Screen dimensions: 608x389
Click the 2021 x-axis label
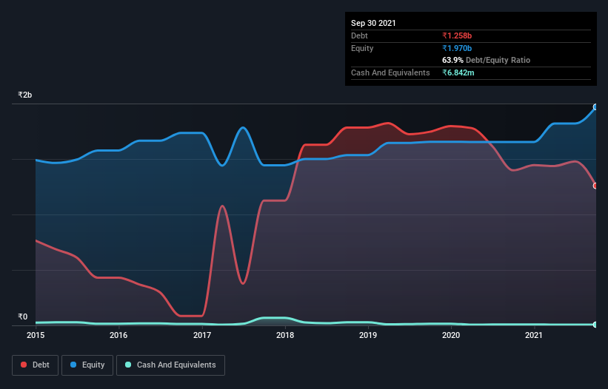click(x=533, y=335)
